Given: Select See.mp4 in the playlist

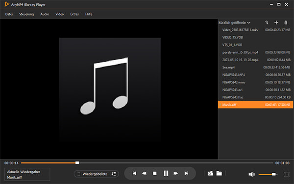Looking at the screenshot, I should tap(255, 67).
